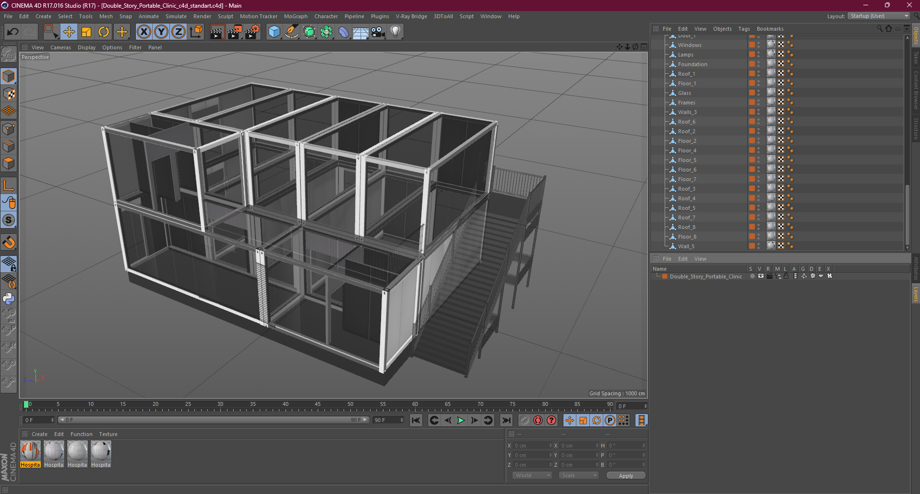Click the magnet Snap icon
Screen dimensions: 920x494
[9, 242]
